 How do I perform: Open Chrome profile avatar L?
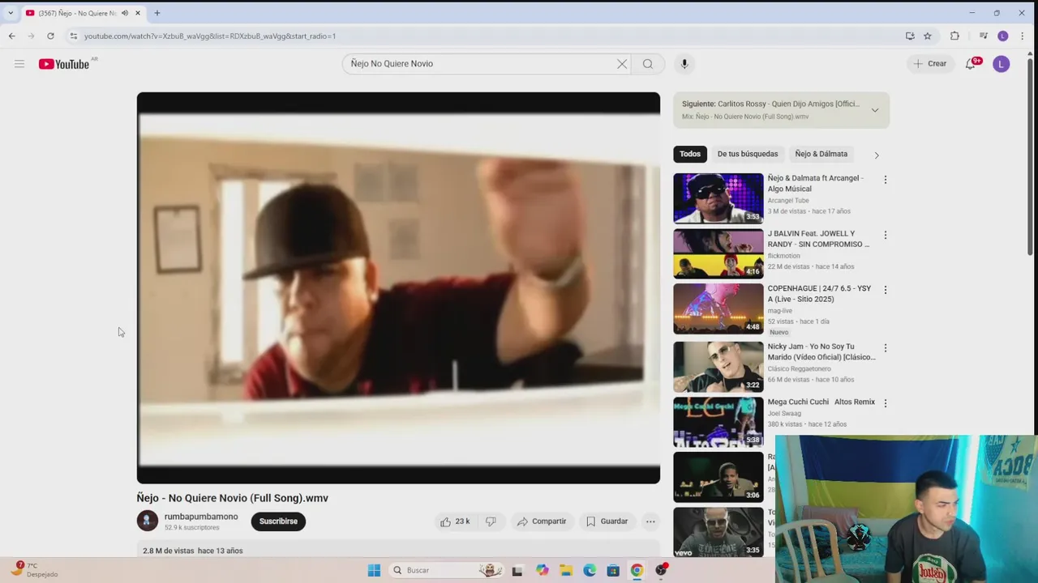[1003, 36]
